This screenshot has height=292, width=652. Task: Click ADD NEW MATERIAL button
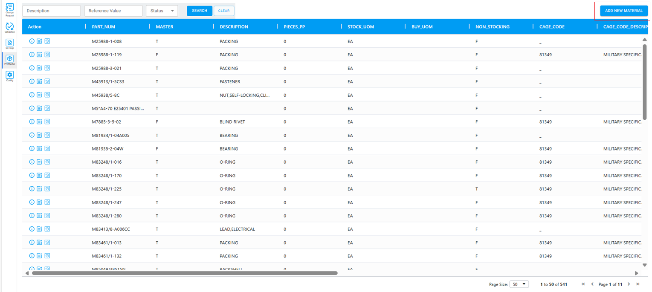[624, 11]
